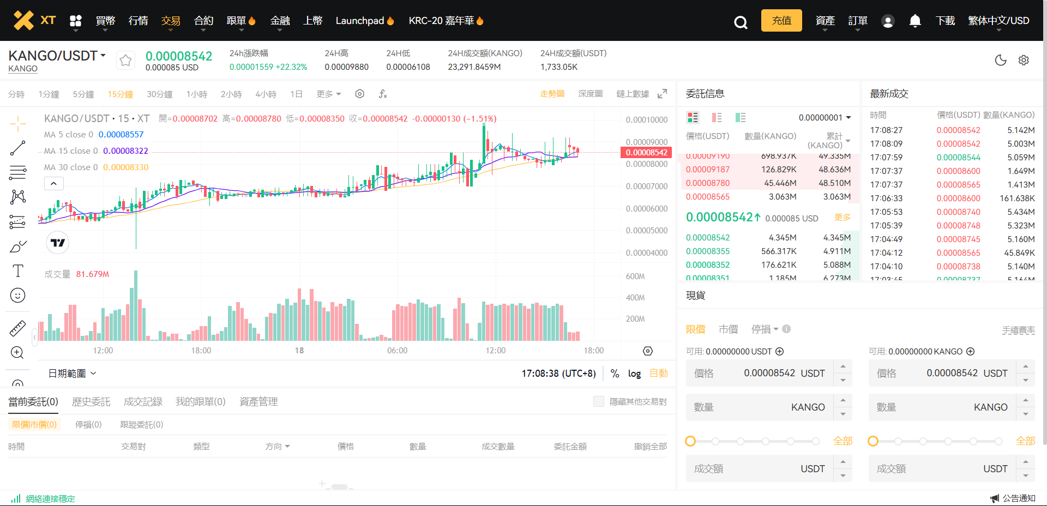This screenshot has height=506, width=1047.
Task: Select the 1 hour interval
Action: pyautogui.click(x=197, y=94)
